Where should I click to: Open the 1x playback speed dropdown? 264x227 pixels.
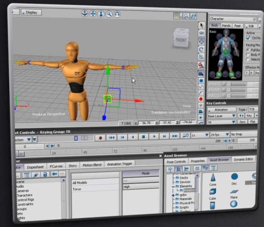(200, 135)
